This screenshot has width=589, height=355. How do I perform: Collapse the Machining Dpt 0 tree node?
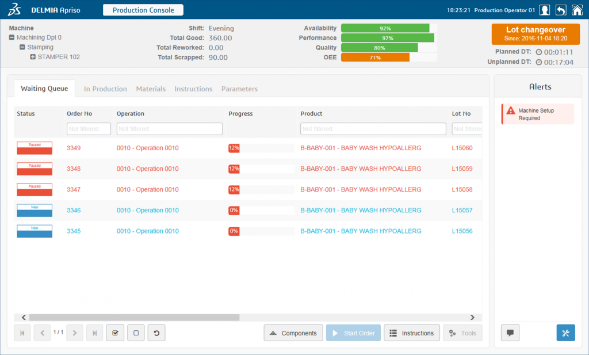click(x=12, y=37)
